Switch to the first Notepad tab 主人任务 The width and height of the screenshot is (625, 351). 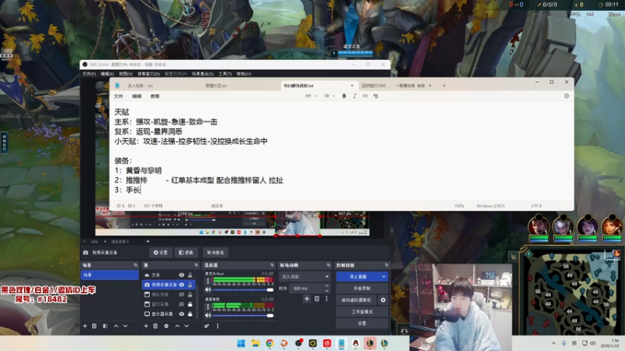coord(140,86)
